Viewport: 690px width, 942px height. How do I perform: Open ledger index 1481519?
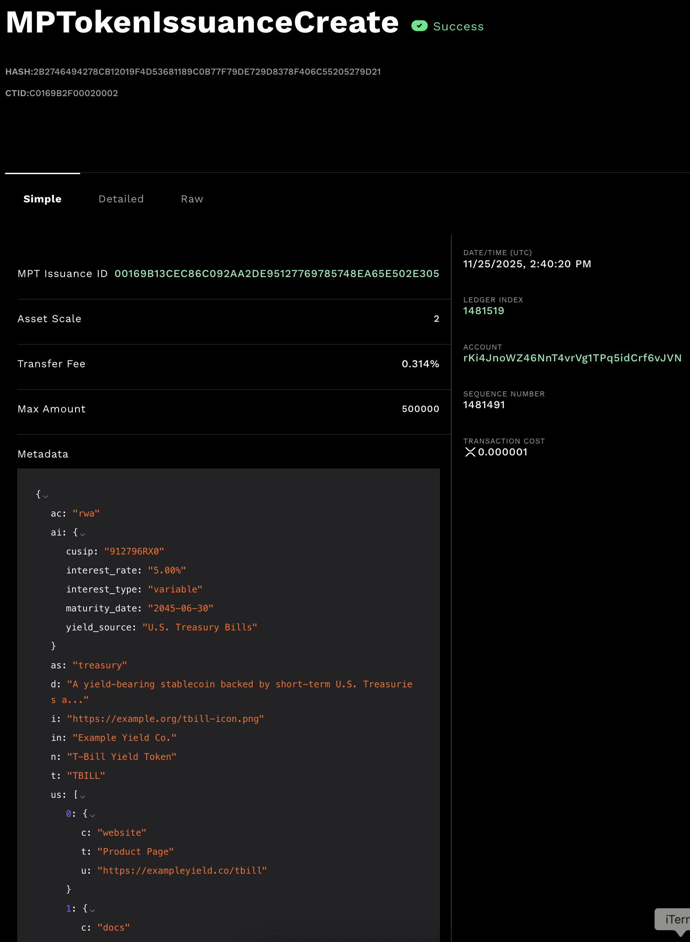(x=483, y=311)
